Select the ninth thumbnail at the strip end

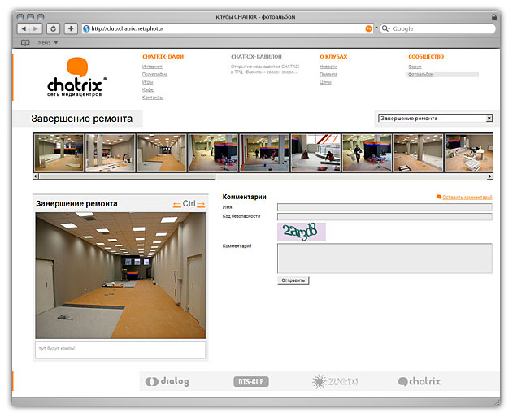[469, 152]
